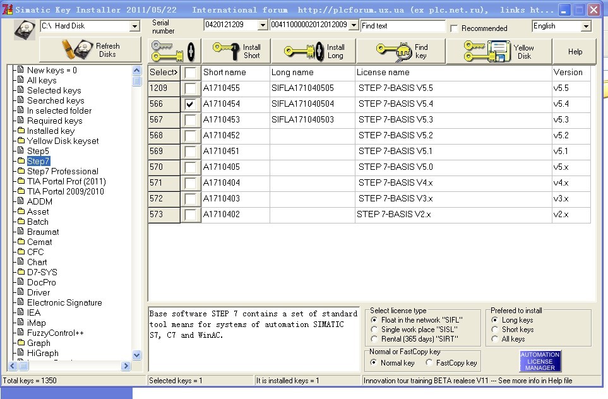Viewport: 608px width, 399px height.
Task: Expand the English language dropdown
Action: click(585, 27)
